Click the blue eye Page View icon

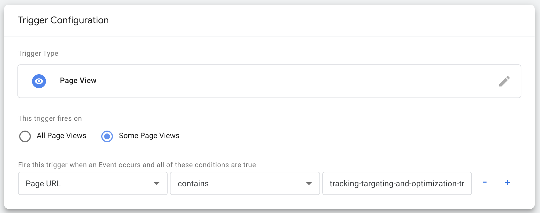(x=39, y=81)
